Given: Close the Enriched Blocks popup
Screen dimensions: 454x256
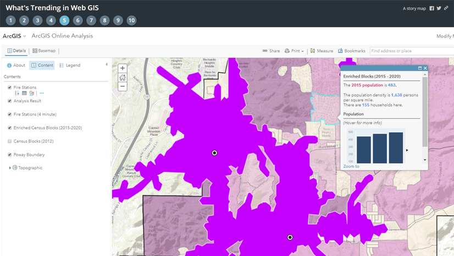Looking at the screenshot, I should [425, 68].
